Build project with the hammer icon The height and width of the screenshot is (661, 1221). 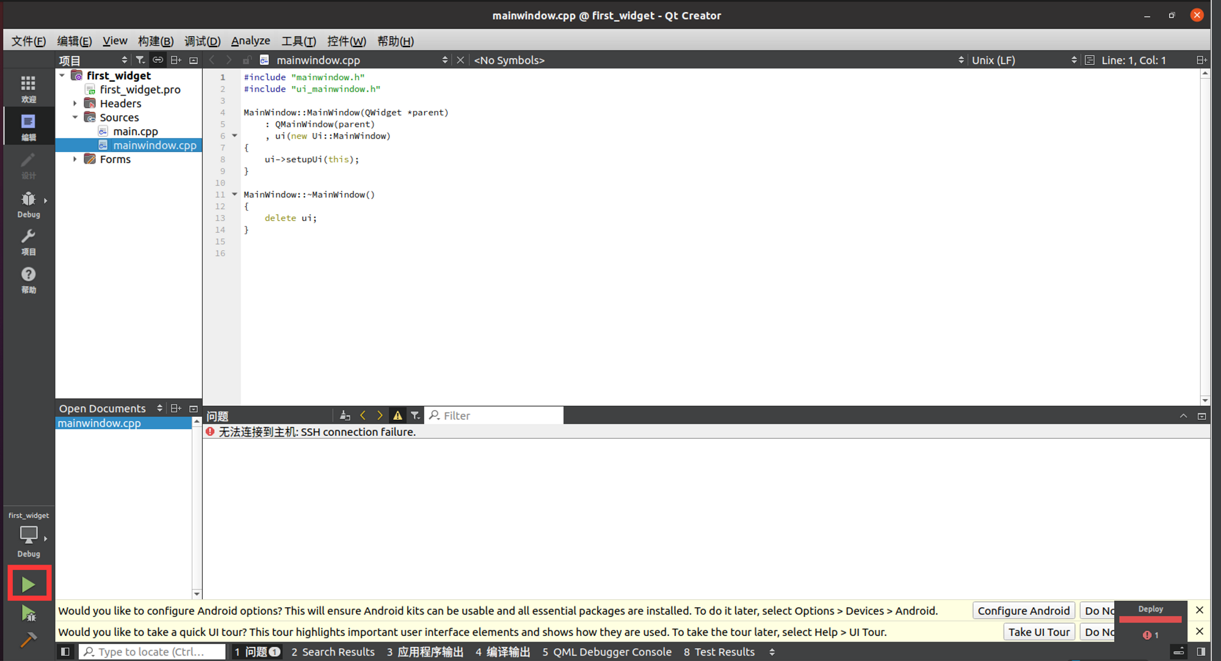[x=29, y=639]
